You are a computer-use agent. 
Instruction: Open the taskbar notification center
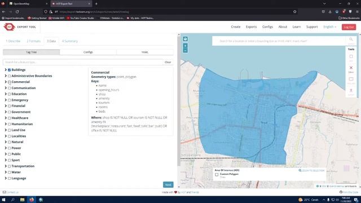tap(356, 200)
